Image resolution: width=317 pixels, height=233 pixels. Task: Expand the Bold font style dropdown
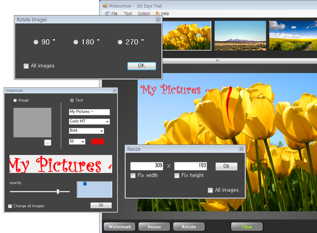tap(102, 131)
